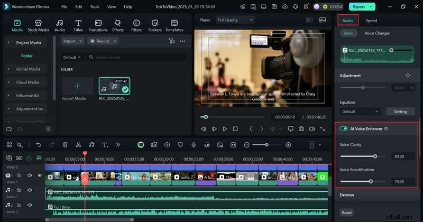The width and height of the screenshot is (423, 222).
Task: Open the Effects panel
Action: [x=117, y=26]
